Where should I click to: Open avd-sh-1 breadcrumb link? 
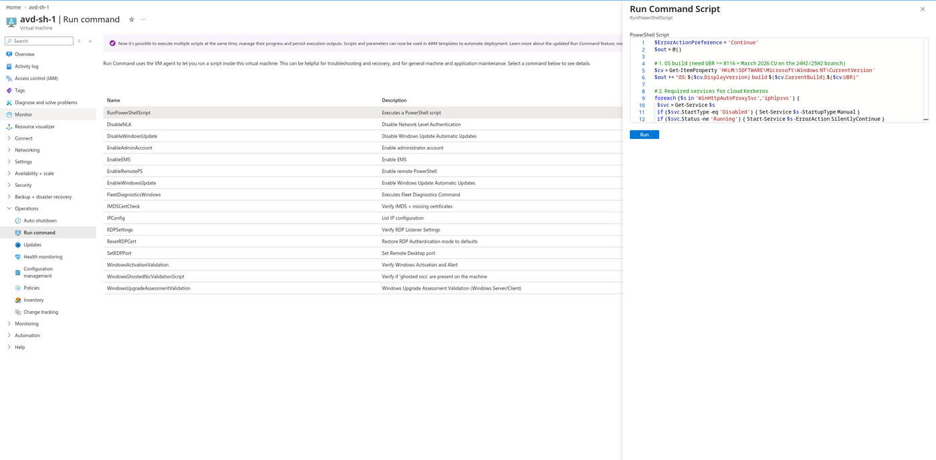(39, 7)
